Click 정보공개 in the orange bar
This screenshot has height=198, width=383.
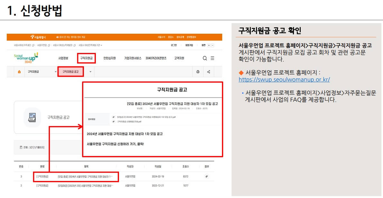pyautogui.click(x=180, y=37)
